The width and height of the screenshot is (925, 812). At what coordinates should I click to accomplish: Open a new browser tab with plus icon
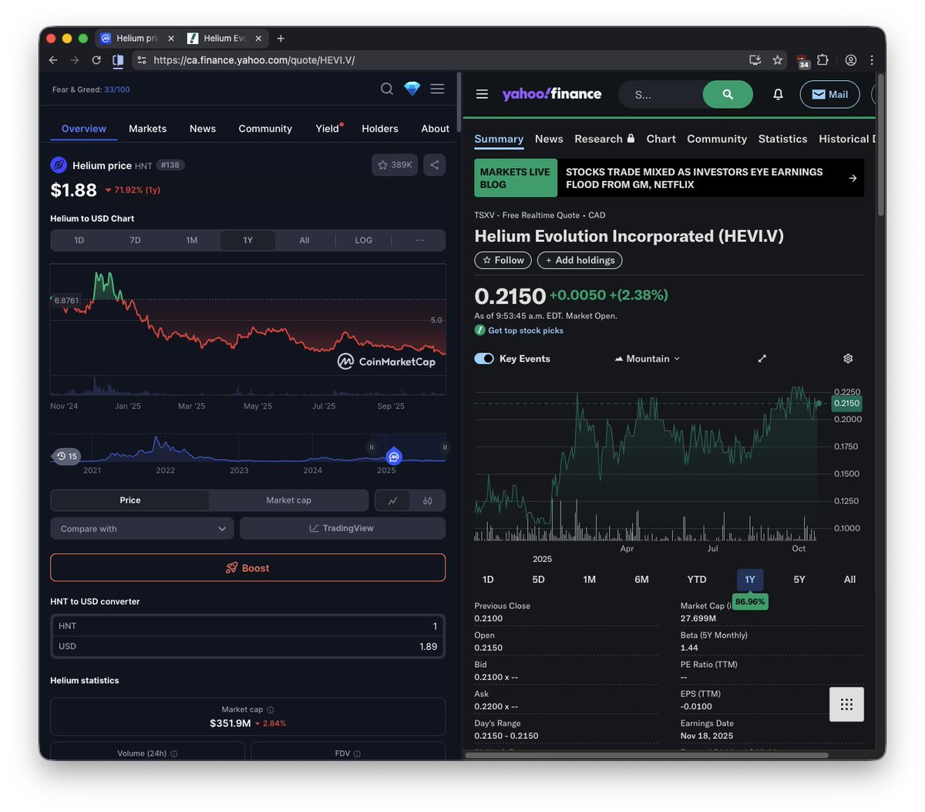[x=281, y=39]
